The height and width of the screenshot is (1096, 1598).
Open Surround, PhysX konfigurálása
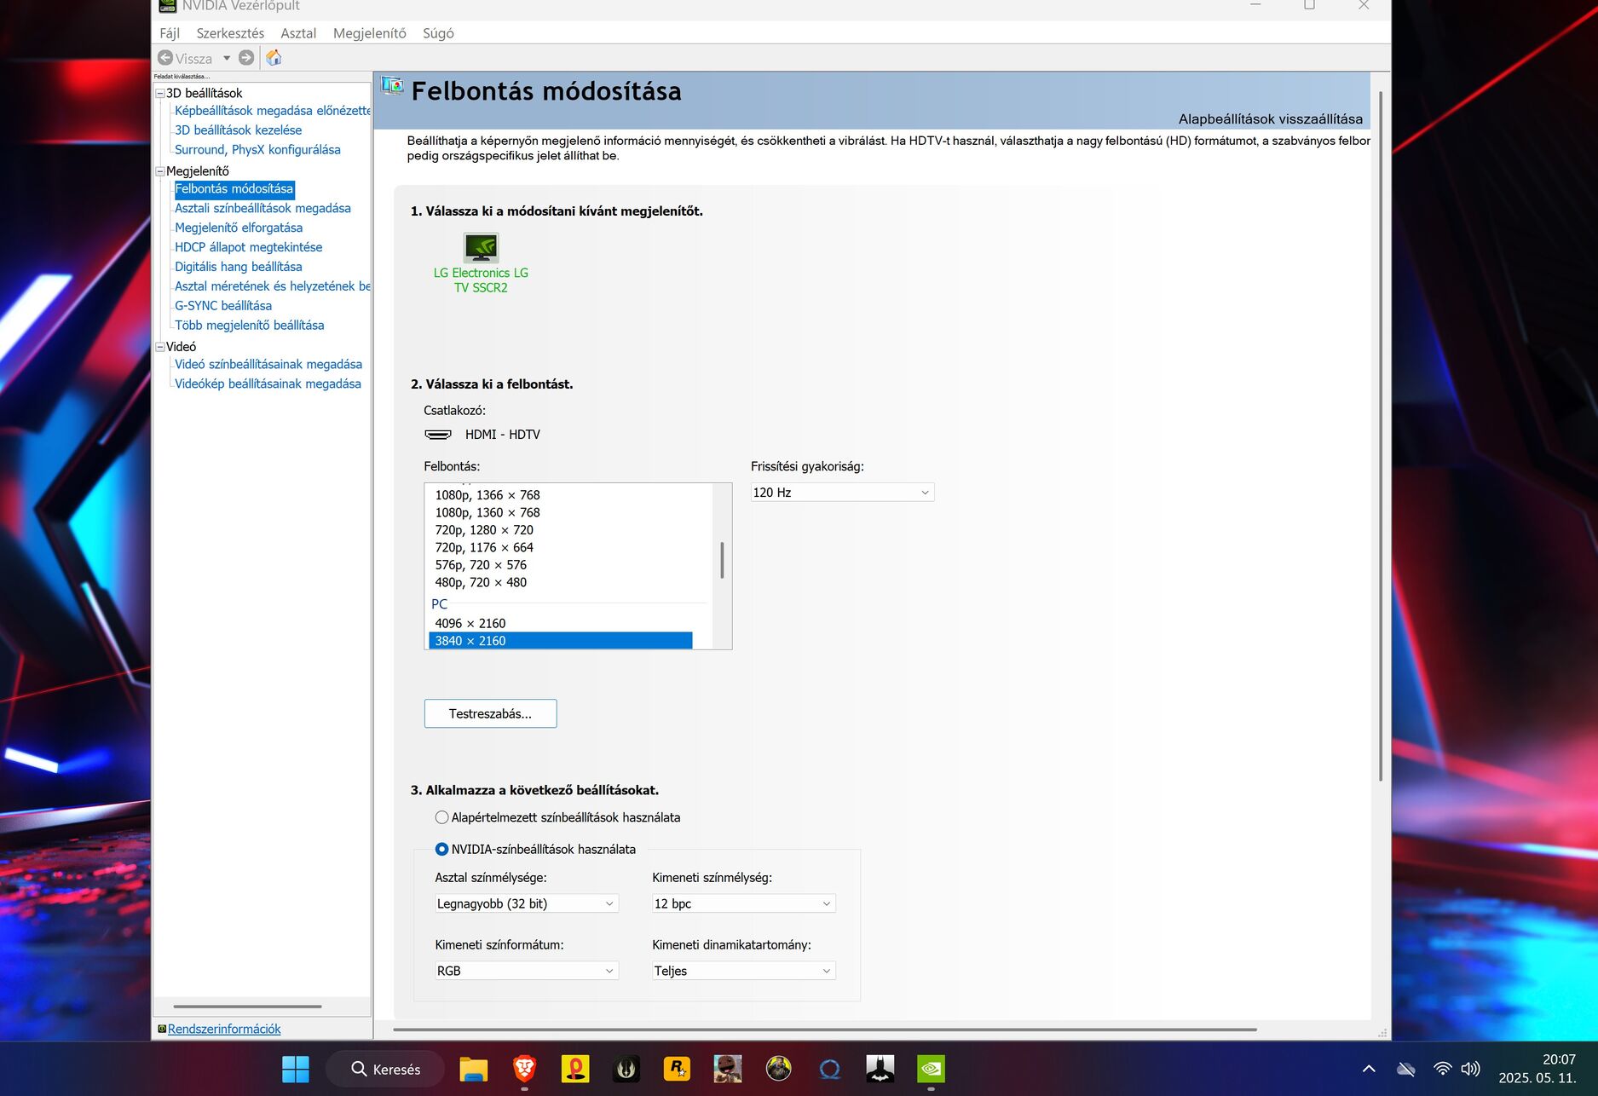[257, 150]
